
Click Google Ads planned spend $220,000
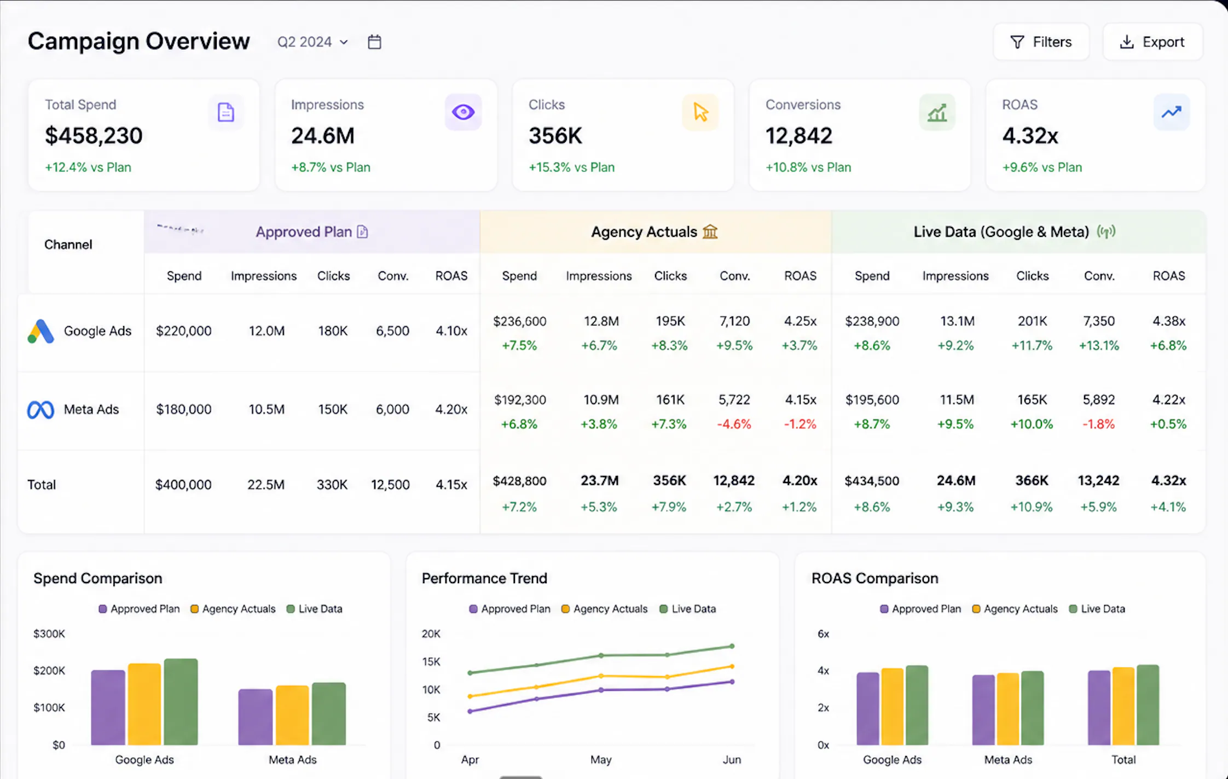[x=184, y=331]
